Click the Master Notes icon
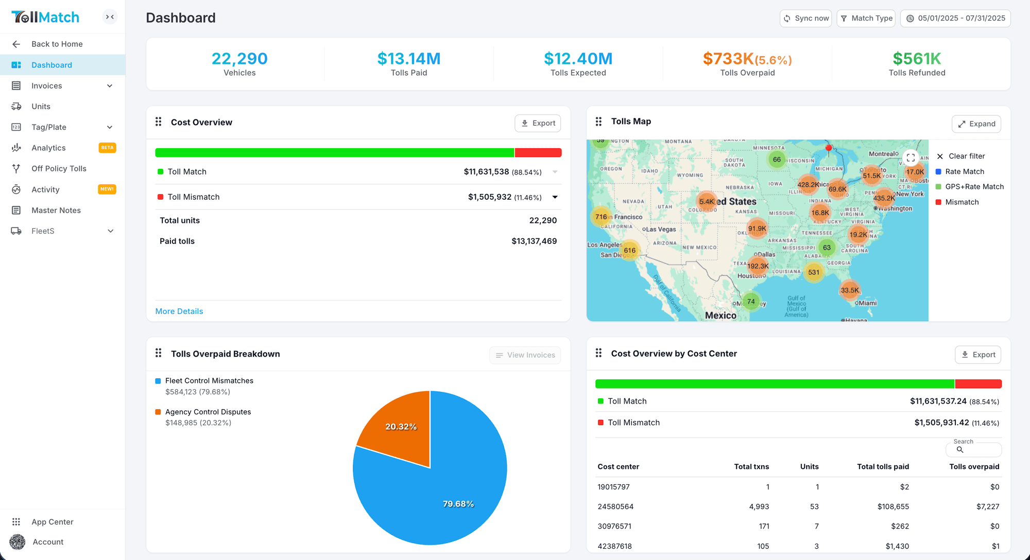The image size is (1030, 560). [x=16, y=210]
